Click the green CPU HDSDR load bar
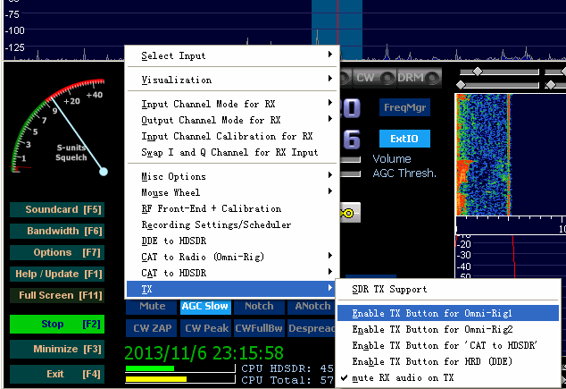Screen dimensions: 566x389 pyautogui.click(x=150, y=368)
